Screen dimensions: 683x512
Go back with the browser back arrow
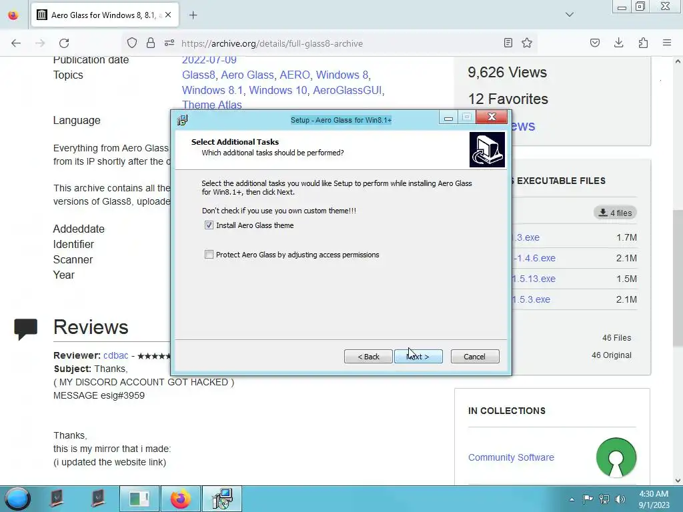(16, 43)
